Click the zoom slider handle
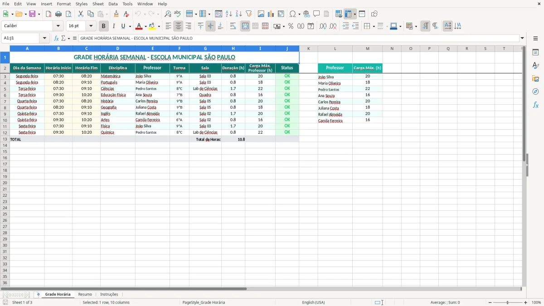Viewport: 544px width, 306px height. click(x=508, y=302)
